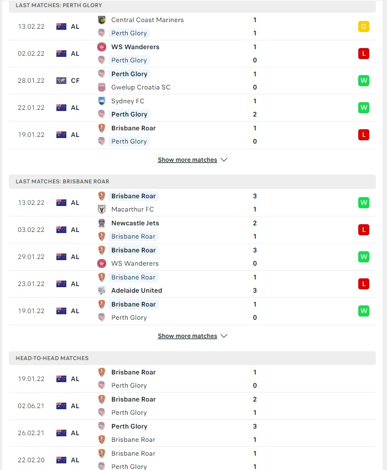Expand more matches under Perth Glory
This screenshot has width=387, height=470.
(x=187, y=160)
